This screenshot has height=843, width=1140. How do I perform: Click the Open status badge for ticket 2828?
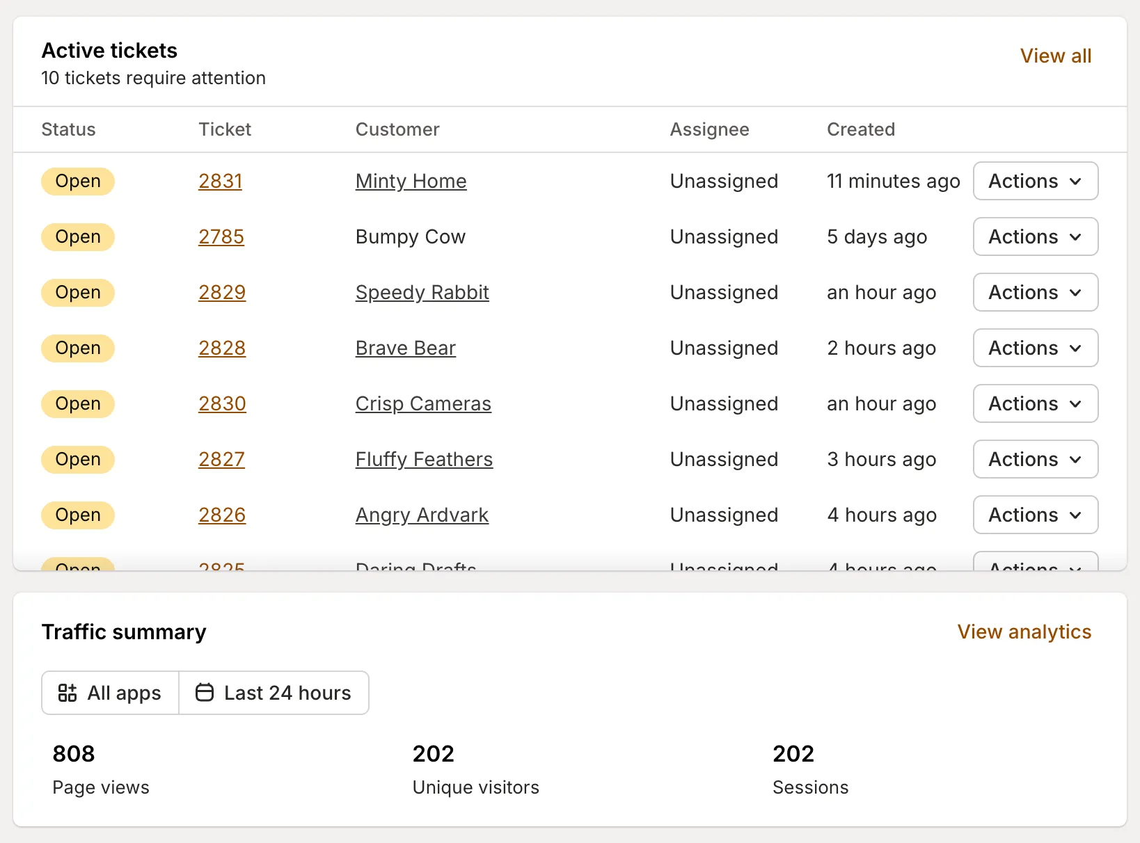78,348
